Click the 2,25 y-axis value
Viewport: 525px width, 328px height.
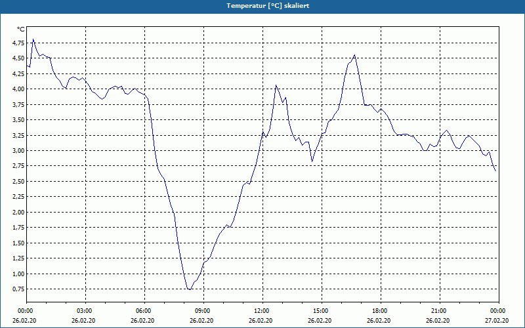point(19,197)
